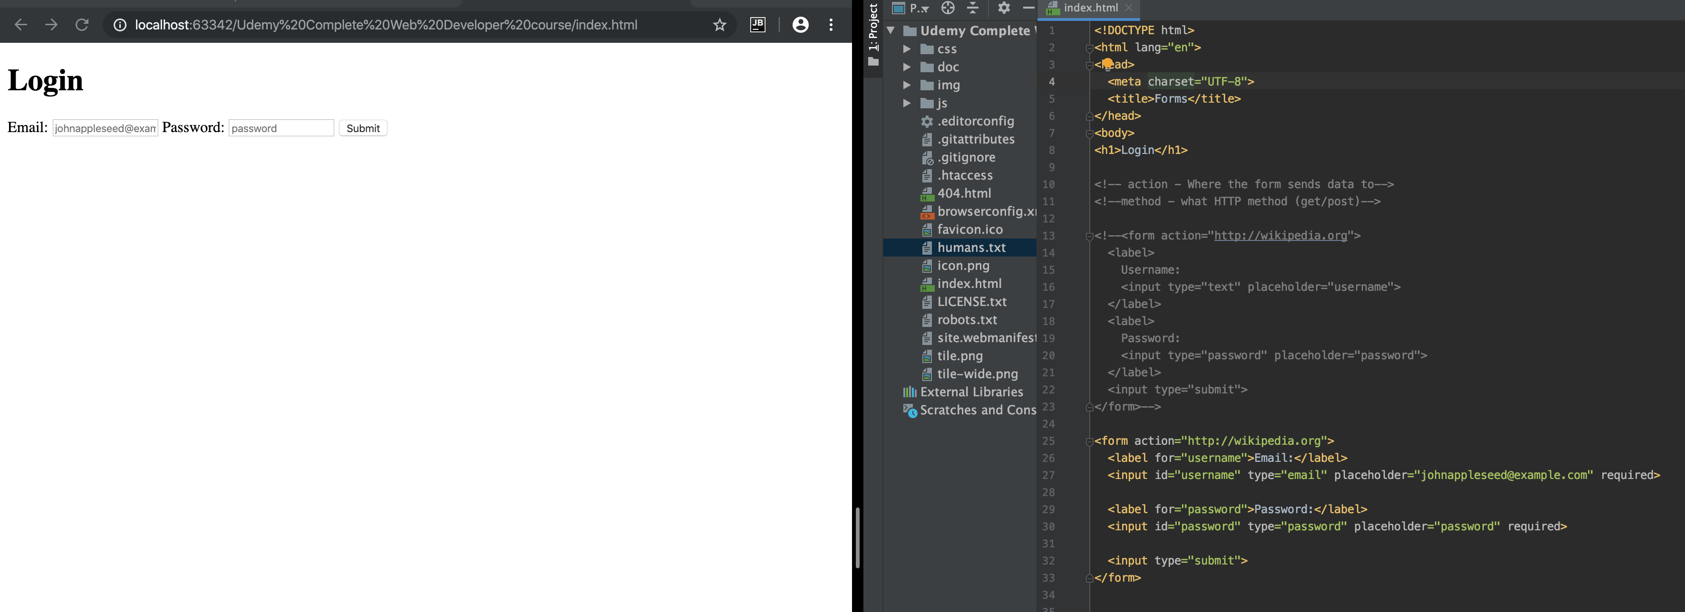The width and height of the screenshot is (1685, 612).
Task: Expand the css folder
Action: (907, 48)
